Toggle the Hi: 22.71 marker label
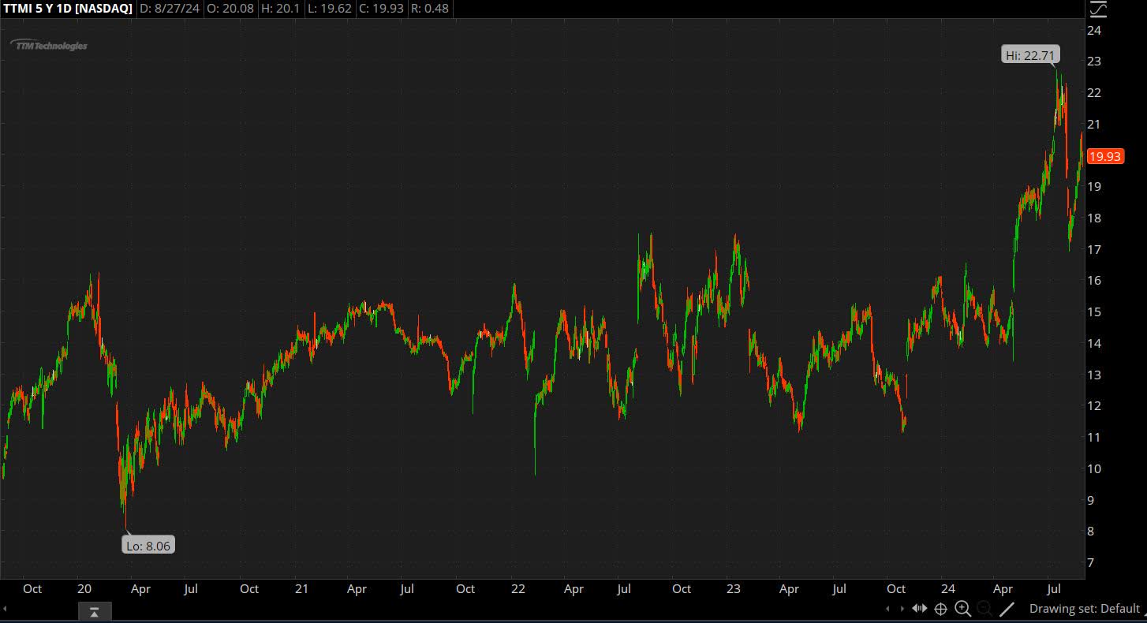This screenshot has width=1147, height=623. (x=1030, y=55)
